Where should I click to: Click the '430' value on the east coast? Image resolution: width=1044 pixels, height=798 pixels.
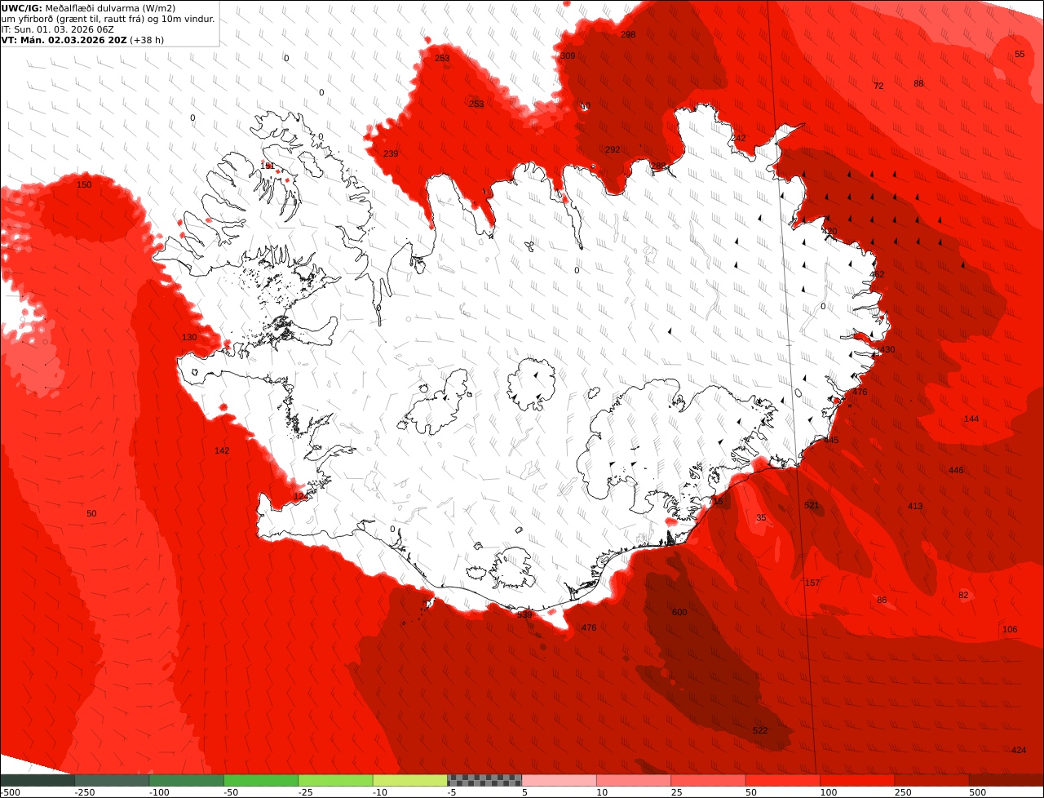pyautogui.click(x=887, y=350)
